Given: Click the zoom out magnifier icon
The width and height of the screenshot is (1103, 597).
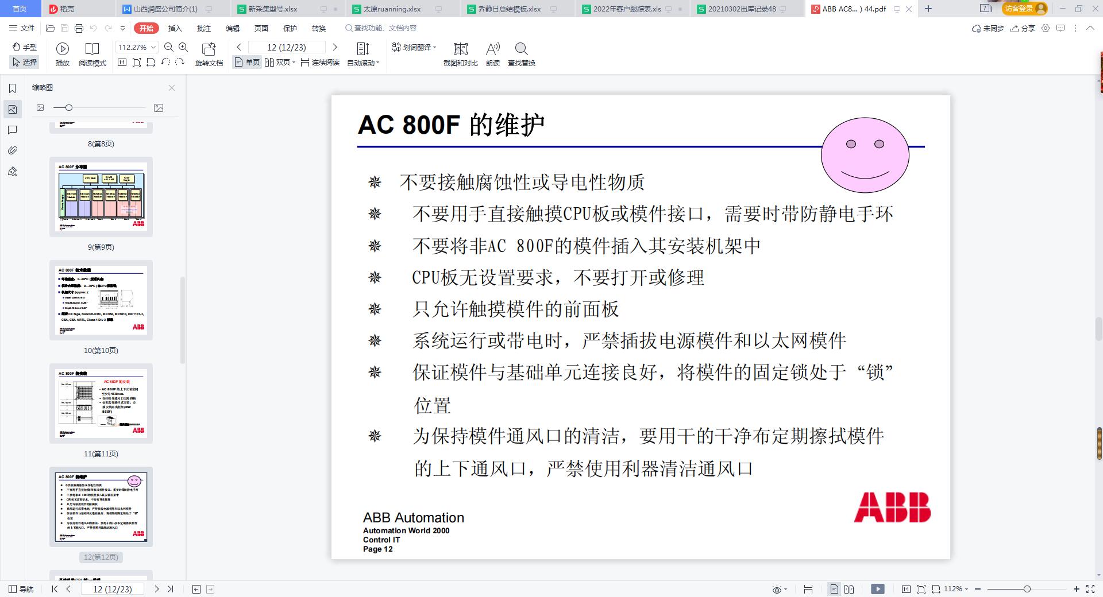Looking at the screenshot, I should tap(169, 47).
